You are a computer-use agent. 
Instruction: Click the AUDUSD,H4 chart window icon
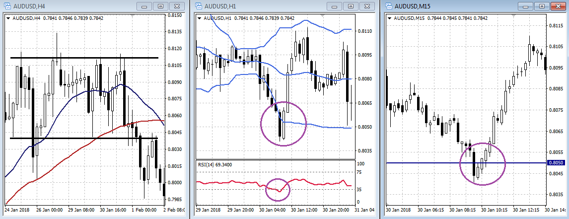click(7, 6)
